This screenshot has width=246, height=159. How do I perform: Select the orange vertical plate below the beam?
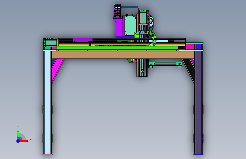coord(138,68)
